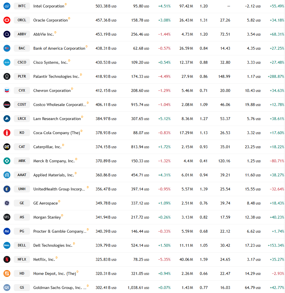Click the Procter & Gamble logo icon
285x293 pixels.
click(7, 231)
